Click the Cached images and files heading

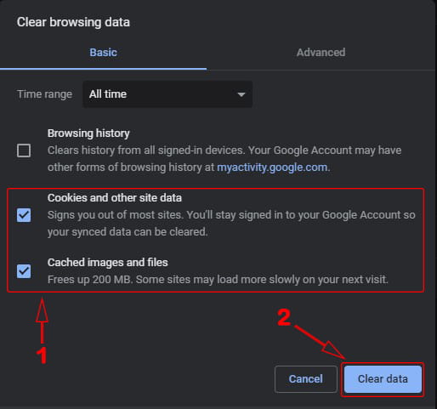tap(108, 263)
